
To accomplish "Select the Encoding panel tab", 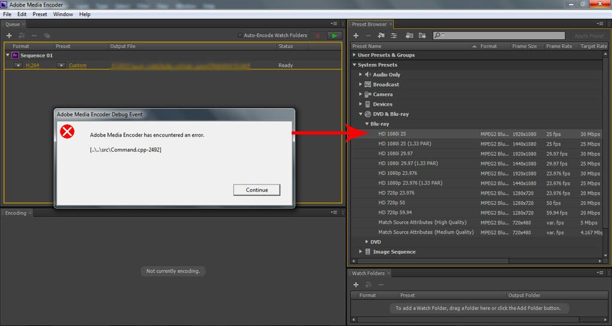I will 16,213.
